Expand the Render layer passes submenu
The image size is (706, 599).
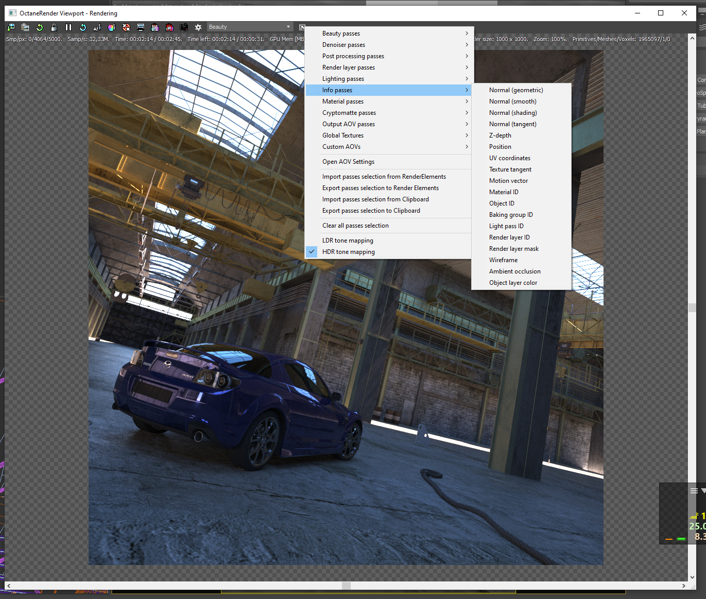click(x=389, y=67)
